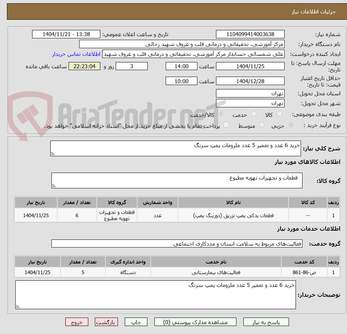Click the واحد اندازه گیری column header
Image resolution: width=347 pixels, height=334 pixels.
coord(128,262)
